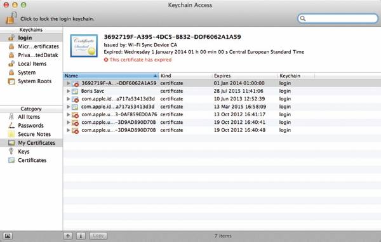381x242 pixels.
Task: Click '28 Jul 2015 11:41:06' expiry cell
Action: click(x=238, y=91)
